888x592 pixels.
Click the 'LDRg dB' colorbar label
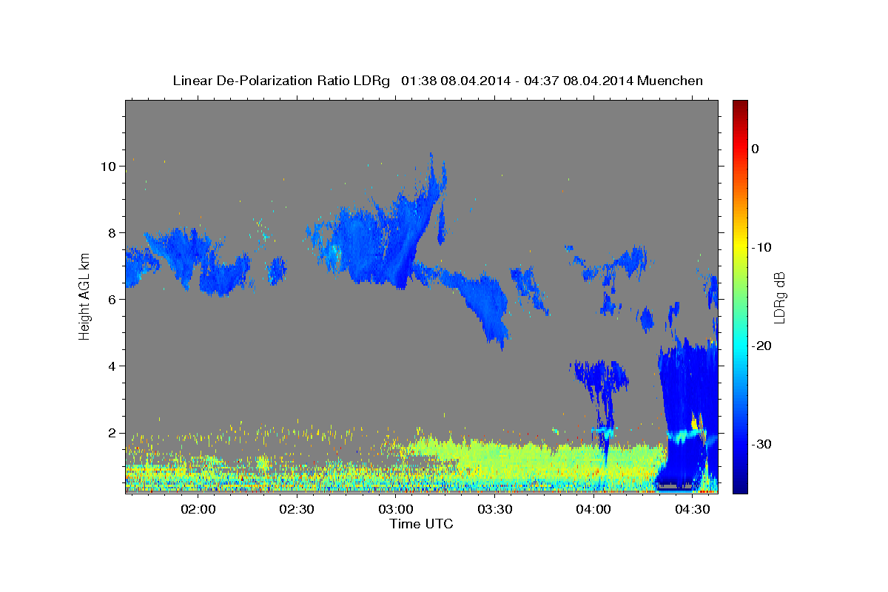click(x=778, y=297)
